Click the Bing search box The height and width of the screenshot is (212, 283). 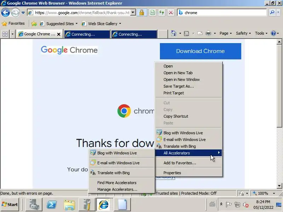(x=222, y=13)
